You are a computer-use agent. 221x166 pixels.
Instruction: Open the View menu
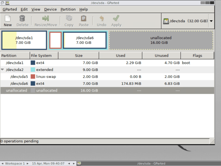36,9
